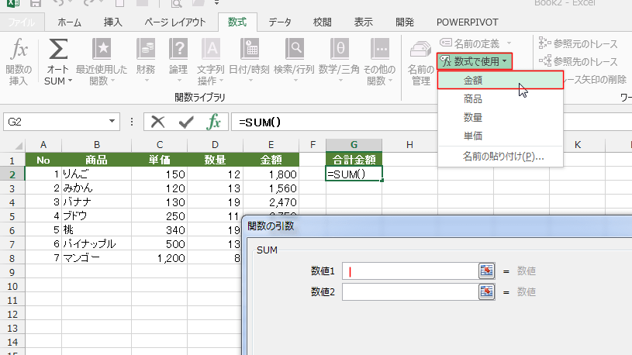The width and height of the screenshot is (632, 355).
Task: Click the 数値2 input field
Action: tap(409, 291)
